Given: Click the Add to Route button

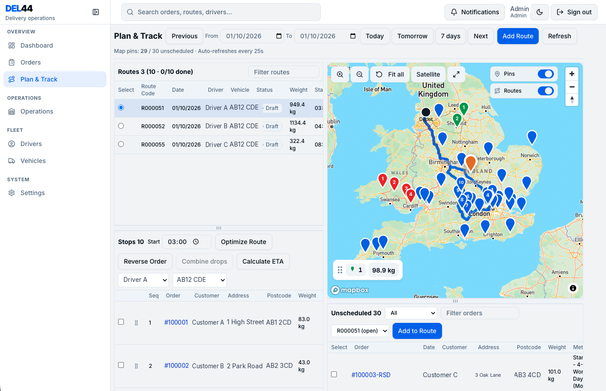Looking at the screenshot, I should coord(417,331).
